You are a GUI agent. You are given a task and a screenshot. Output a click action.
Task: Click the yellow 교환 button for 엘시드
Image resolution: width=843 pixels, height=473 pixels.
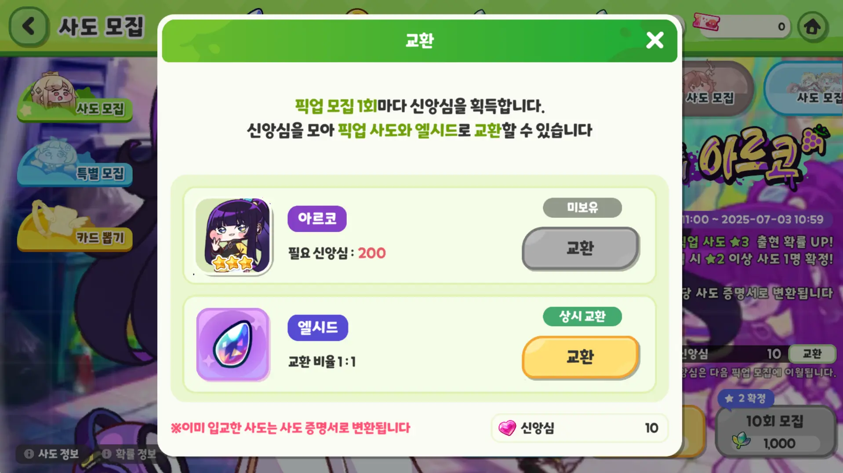click(580, 357)
